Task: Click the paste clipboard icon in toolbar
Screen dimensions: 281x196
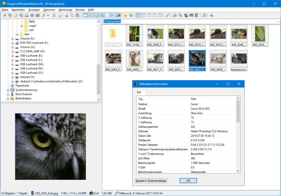Action: (x=78, y=15)
